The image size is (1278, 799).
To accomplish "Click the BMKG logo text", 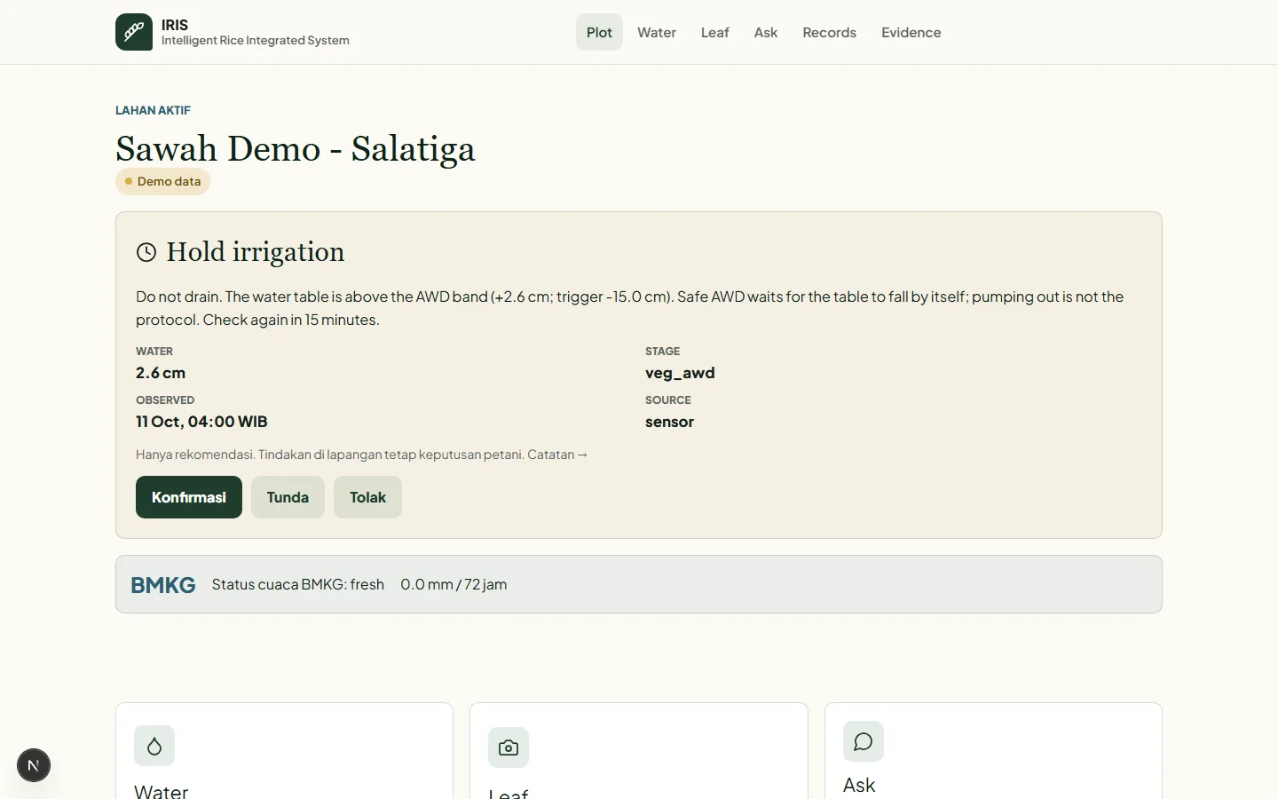I will [x=163, y=585].
